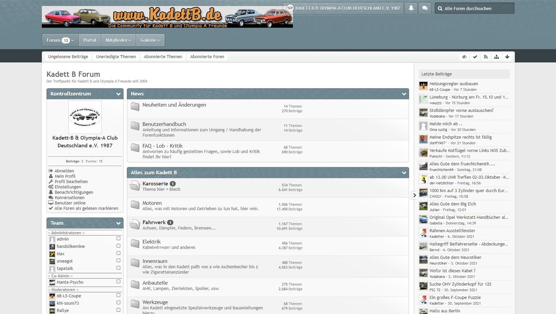Go to the Portal menu item
The width and height of the screenshot is (556, 314).
[x=90, y=40]
